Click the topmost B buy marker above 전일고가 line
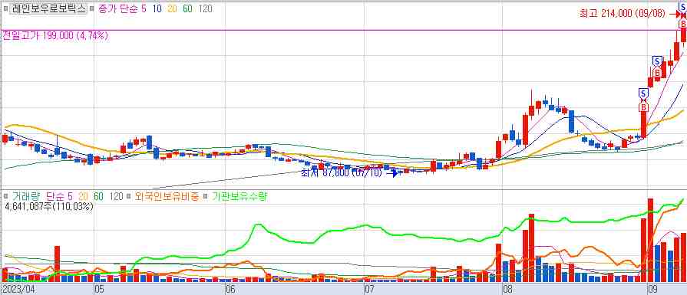 point(682,24)
